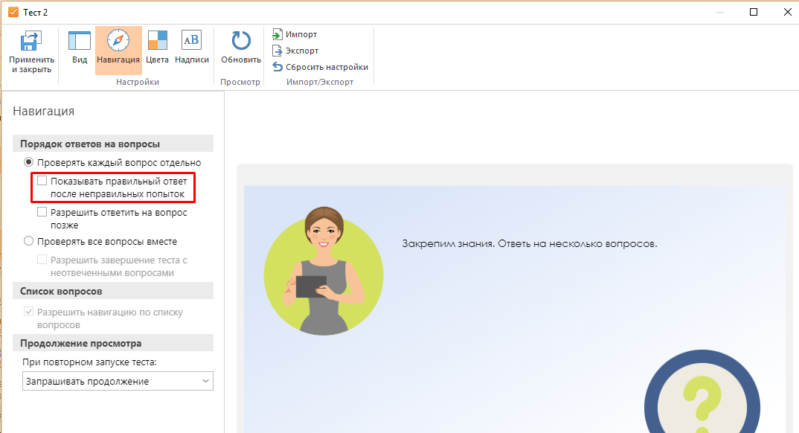The width and height of the screenshot is (799, 433).
Task: Click the app icon in the Тест 2 title bar
Action: pos(13,12)
